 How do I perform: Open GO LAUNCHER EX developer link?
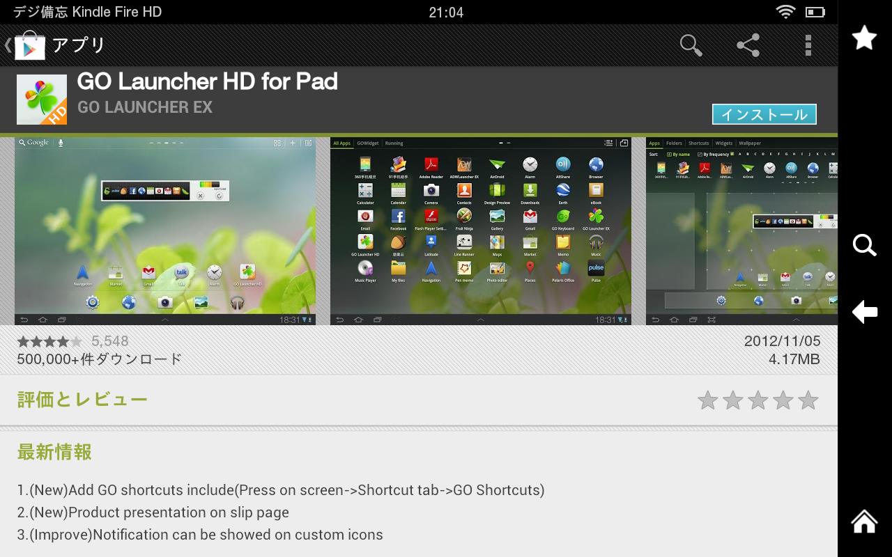pyautogui.click(x=145, y=107)
